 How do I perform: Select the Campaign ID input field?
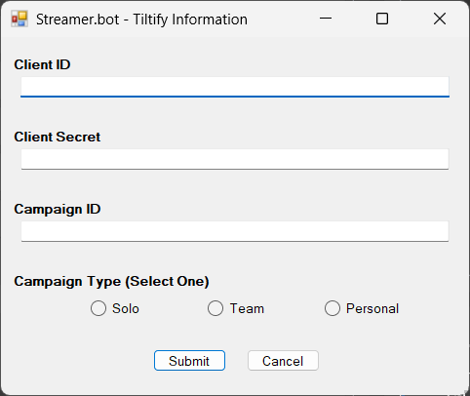pyautogui.click(x=235, y=231)
